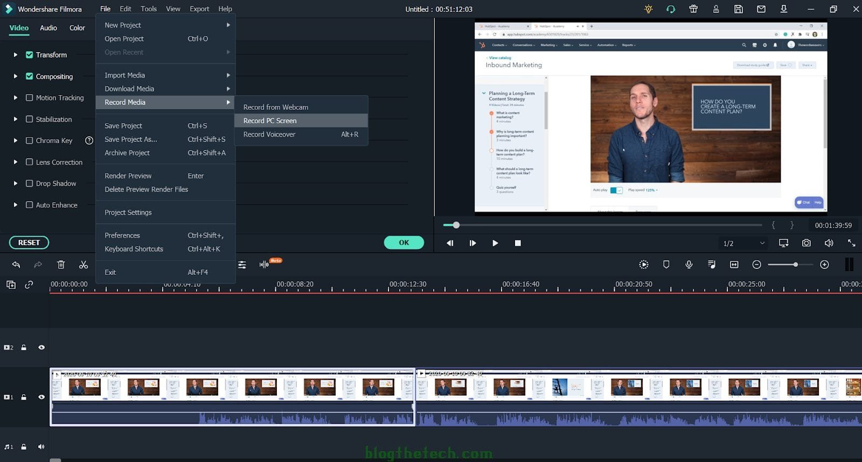The height and width of the screenshot is (462, 862).
Task: Open the 1/2 preview quality dropdown
Action: 743,243
